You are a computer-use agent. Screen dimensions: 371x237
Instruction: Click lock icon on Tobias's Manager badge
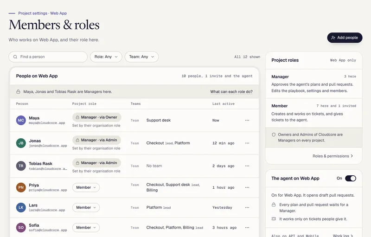click(77, 163)
